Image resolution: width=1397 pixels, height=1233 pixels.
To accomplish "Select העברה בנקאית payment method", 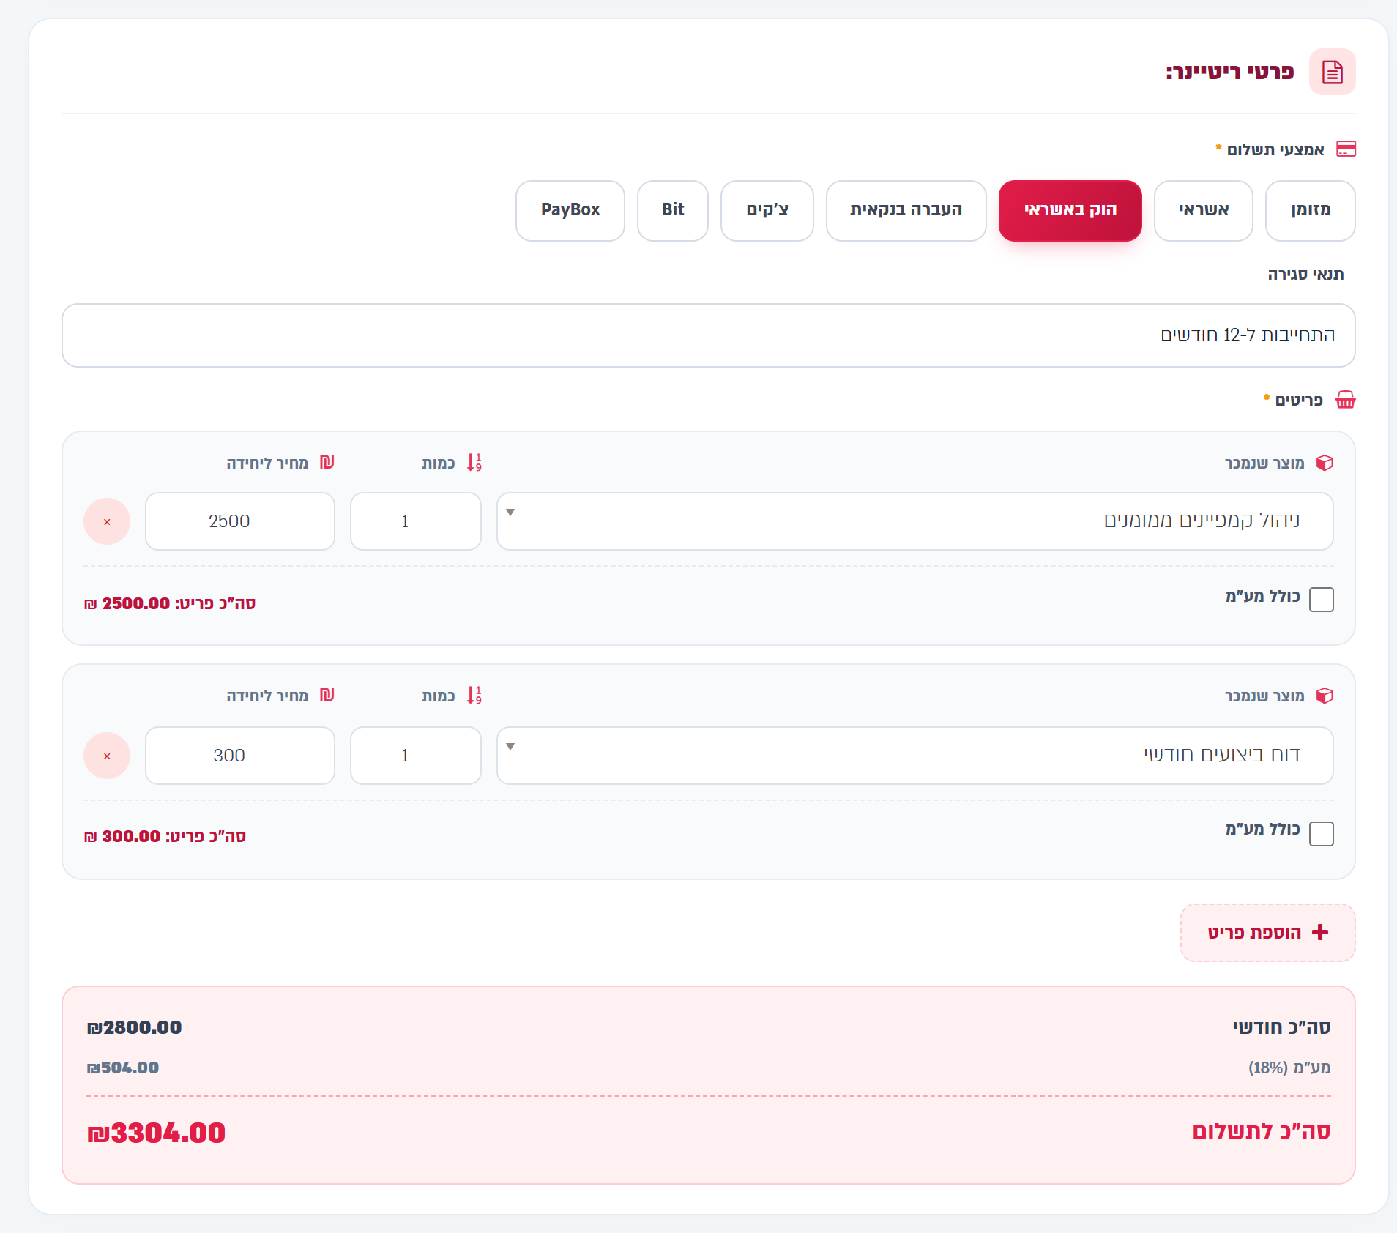I will click(x=906, y=211).
